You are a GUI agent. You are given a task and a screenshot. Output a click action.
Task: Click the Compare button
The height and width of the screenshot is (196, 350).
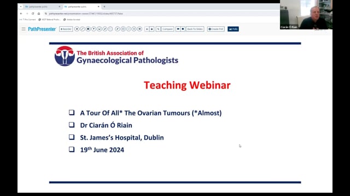click(x=168, y=29)
